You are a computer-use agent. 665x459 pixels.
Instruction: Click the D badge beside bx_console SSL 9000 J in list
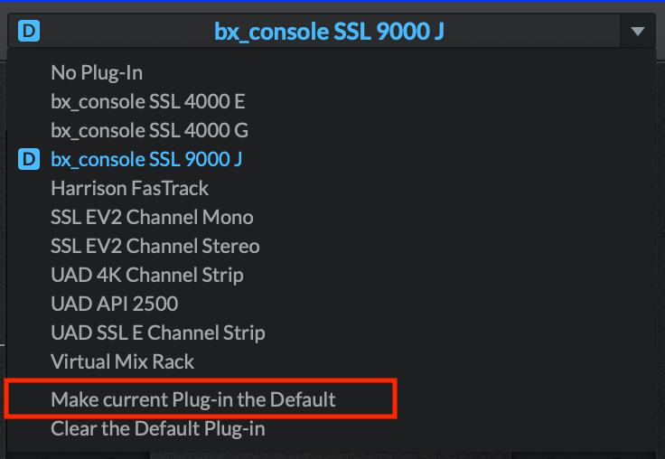(29, 159)
